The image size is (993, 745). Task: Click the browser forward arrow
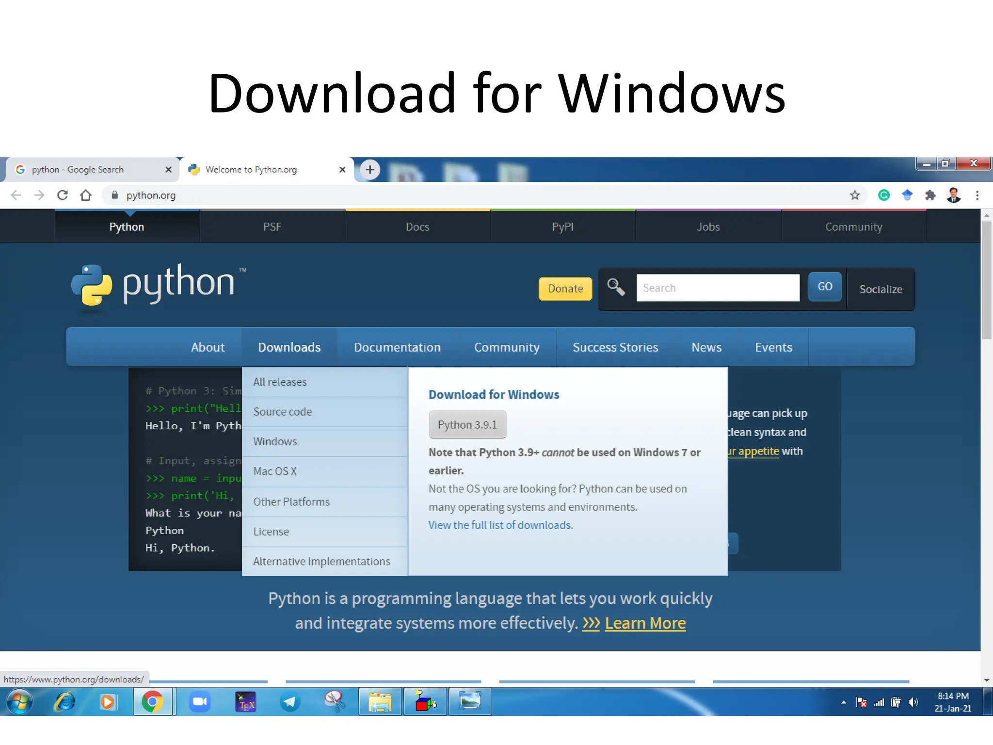(39, 195)
